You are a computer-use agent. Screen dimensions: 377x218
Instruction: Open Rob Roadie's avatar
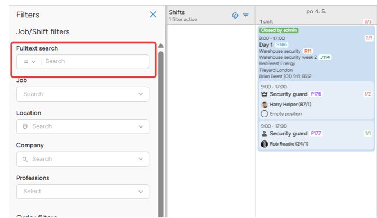coord(264,144)
